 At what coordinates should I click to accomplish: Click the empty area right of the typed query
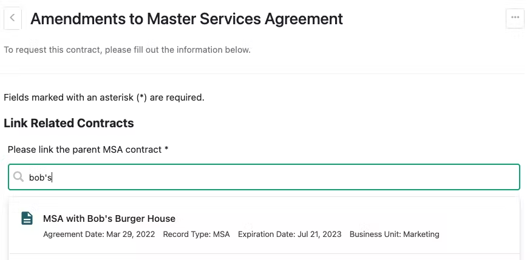tap(284, 177)
